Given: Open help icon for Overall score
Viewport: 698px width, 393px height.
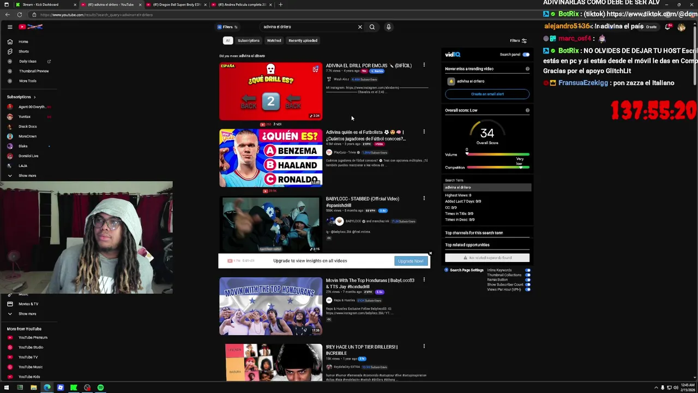Looking at the screenshot, I should click(x=527, y=110).
